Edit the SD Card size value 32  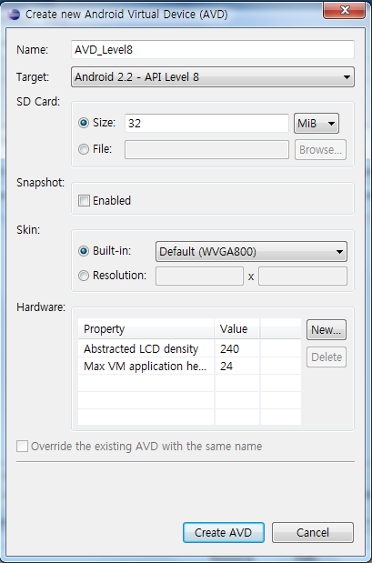click(x=206, y=123)
